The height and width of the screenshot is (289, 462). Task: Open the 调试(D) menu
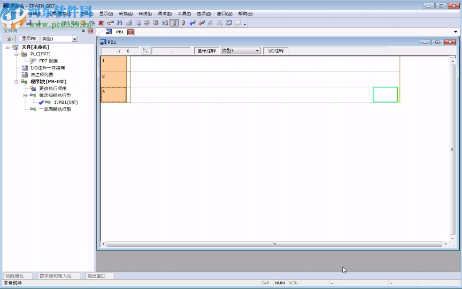164,14
